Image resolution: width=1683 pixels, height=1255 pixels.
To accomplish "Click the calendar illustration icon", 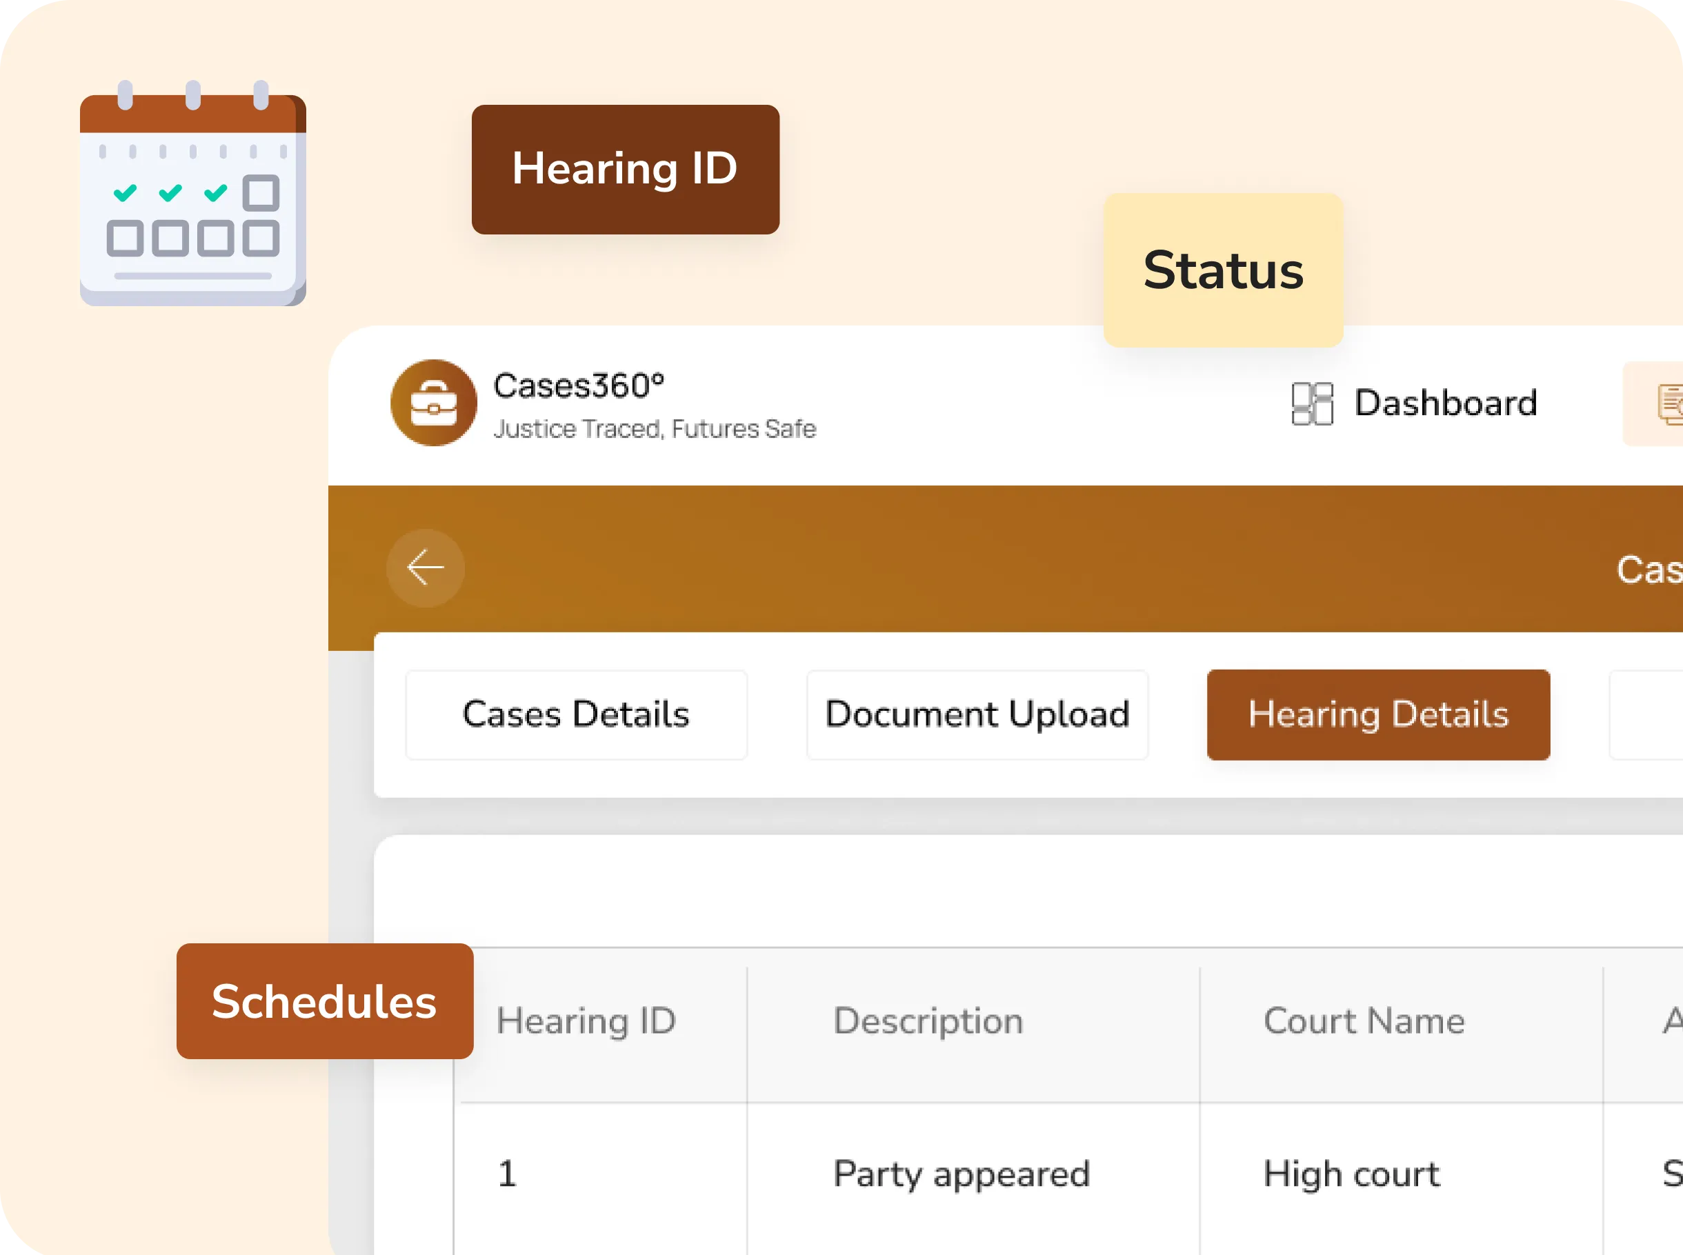I will 193,194.
